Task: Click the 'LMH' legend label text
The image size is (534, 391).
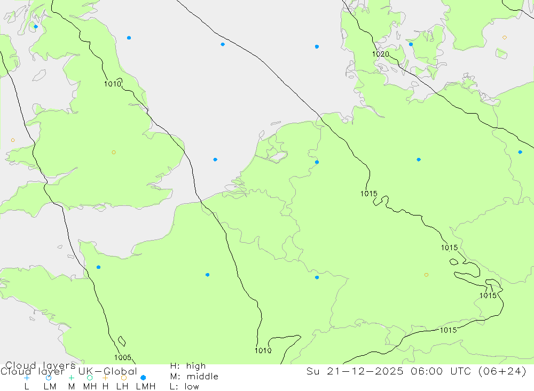Action: tap(146, 387)
